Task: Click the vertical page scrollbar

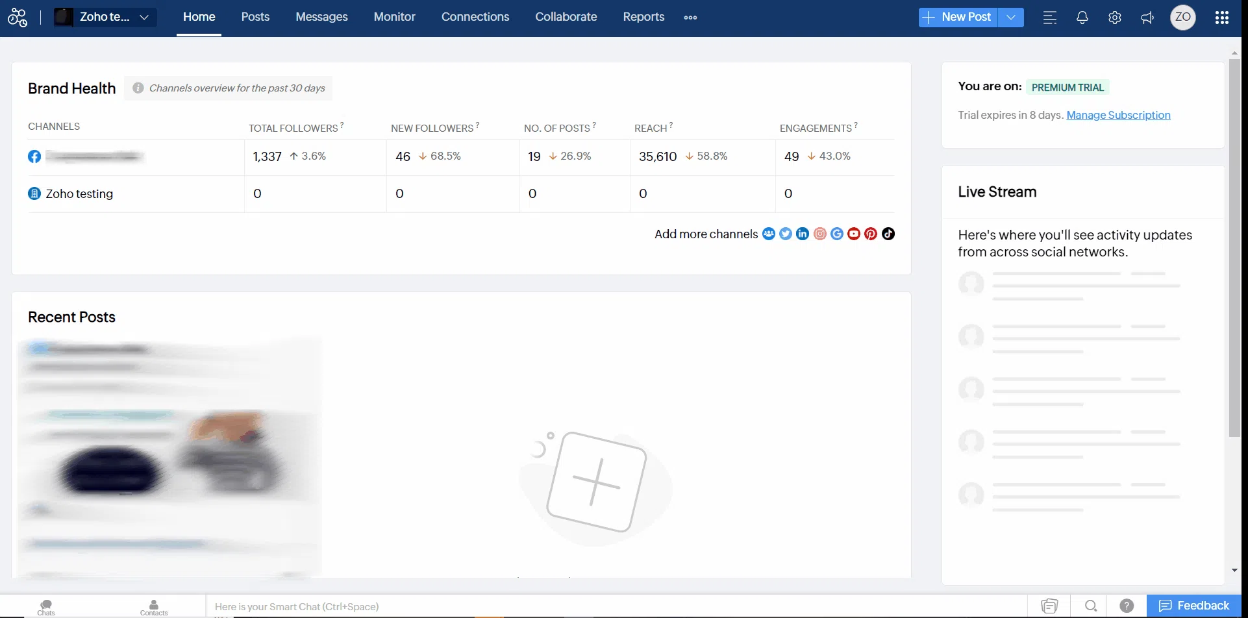Action: pyautogui.click(x=1234, y=247)
